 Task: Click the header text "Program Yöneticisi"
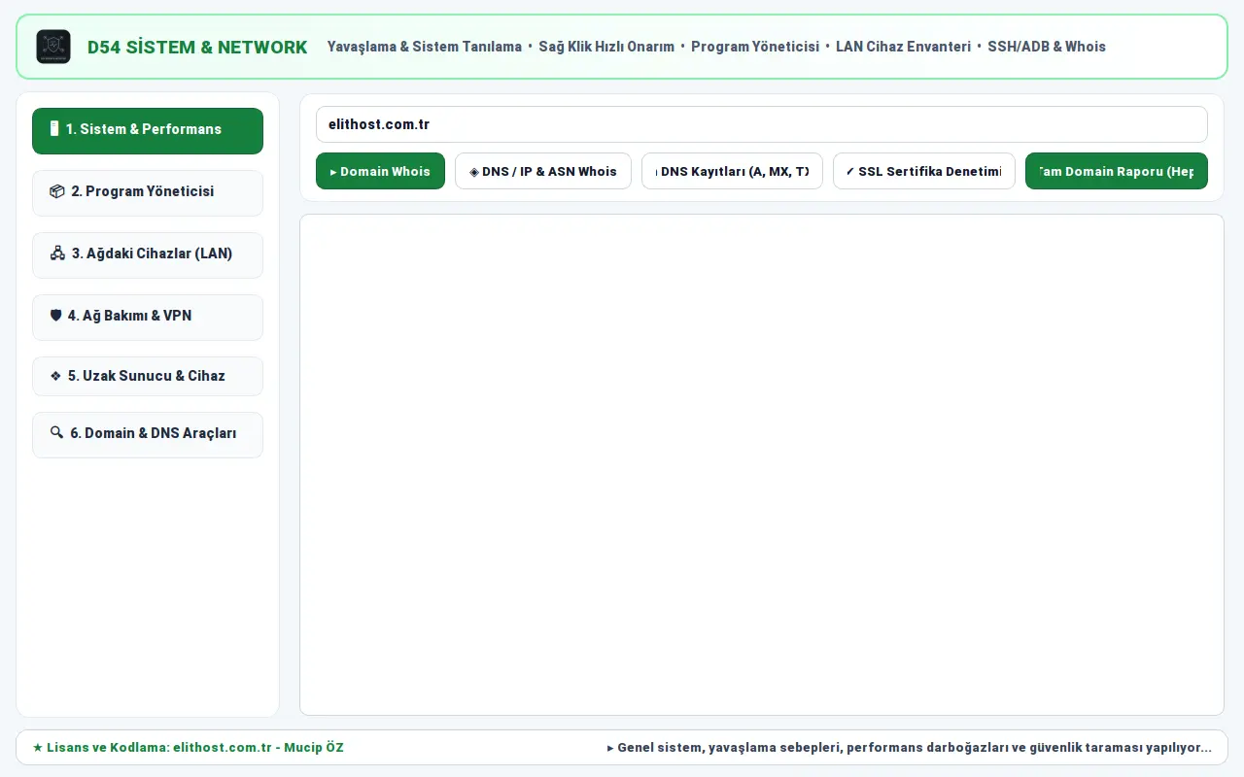tap(755, 47)
